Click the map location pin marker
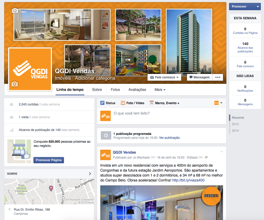264x220 pixels. pyautogui.click(x=51, y=188)
